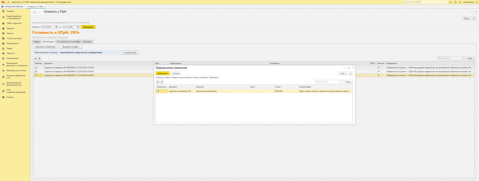
Task: Focus global search field in title bar
Action: (x=425, y=2)
